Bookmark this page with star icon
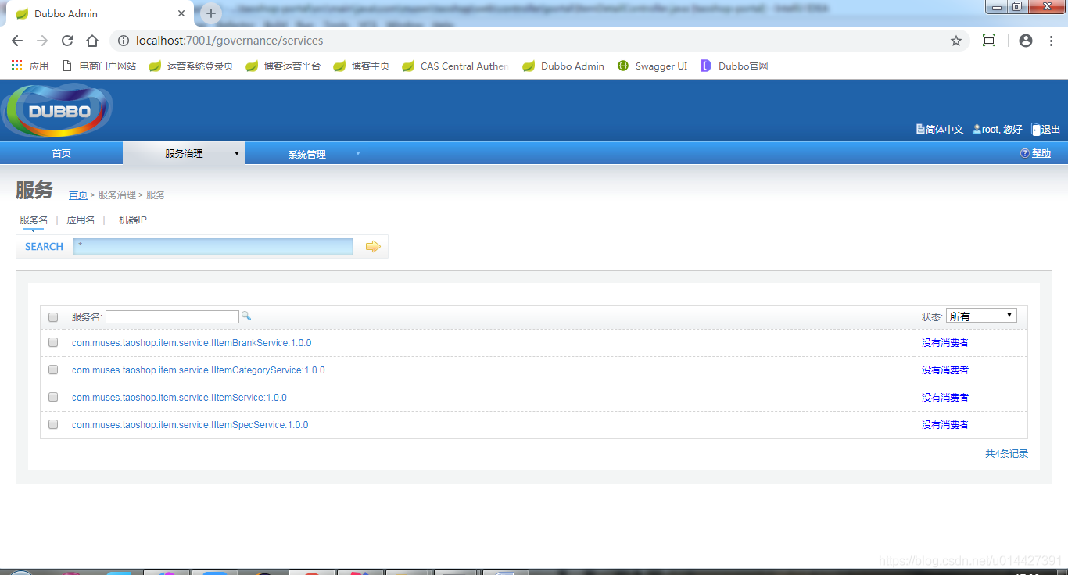Screen dimensions: 1068x575 (956, 41)
